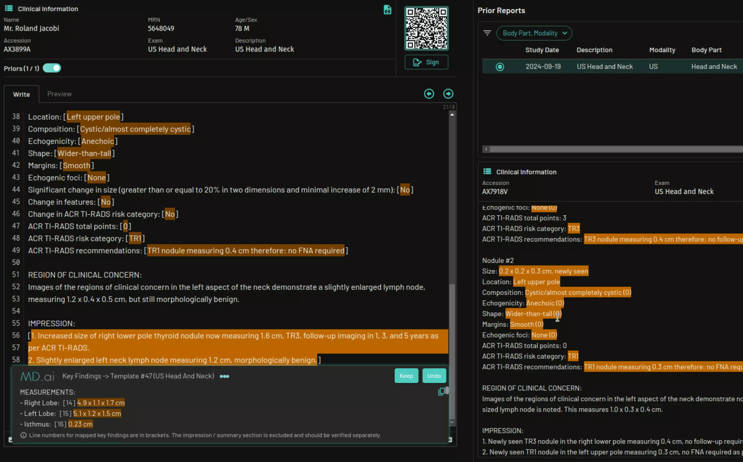Click 'REGION OF CLINICAL CONCERN:' heading on line 51
Image resolution: width=743 pixels, height=462 pixels.
(85, 275)
